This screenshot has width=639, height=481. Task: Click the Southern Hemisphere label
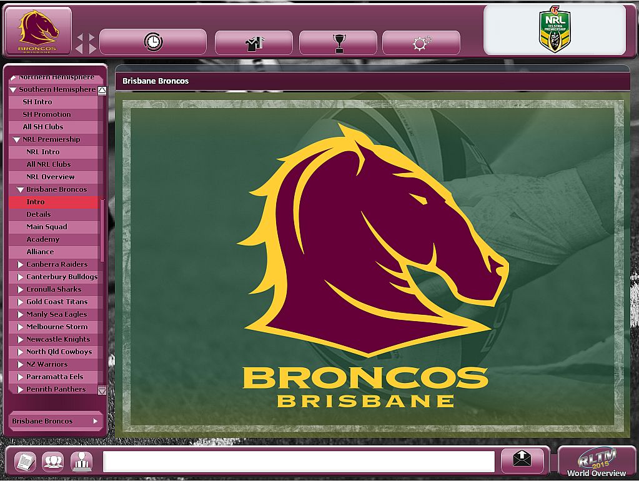tap(57, 89)
